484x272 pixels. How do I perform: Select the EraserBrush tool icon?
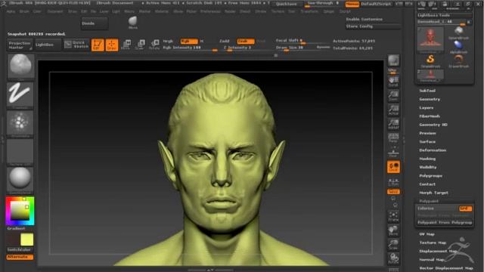pos(459,60)
